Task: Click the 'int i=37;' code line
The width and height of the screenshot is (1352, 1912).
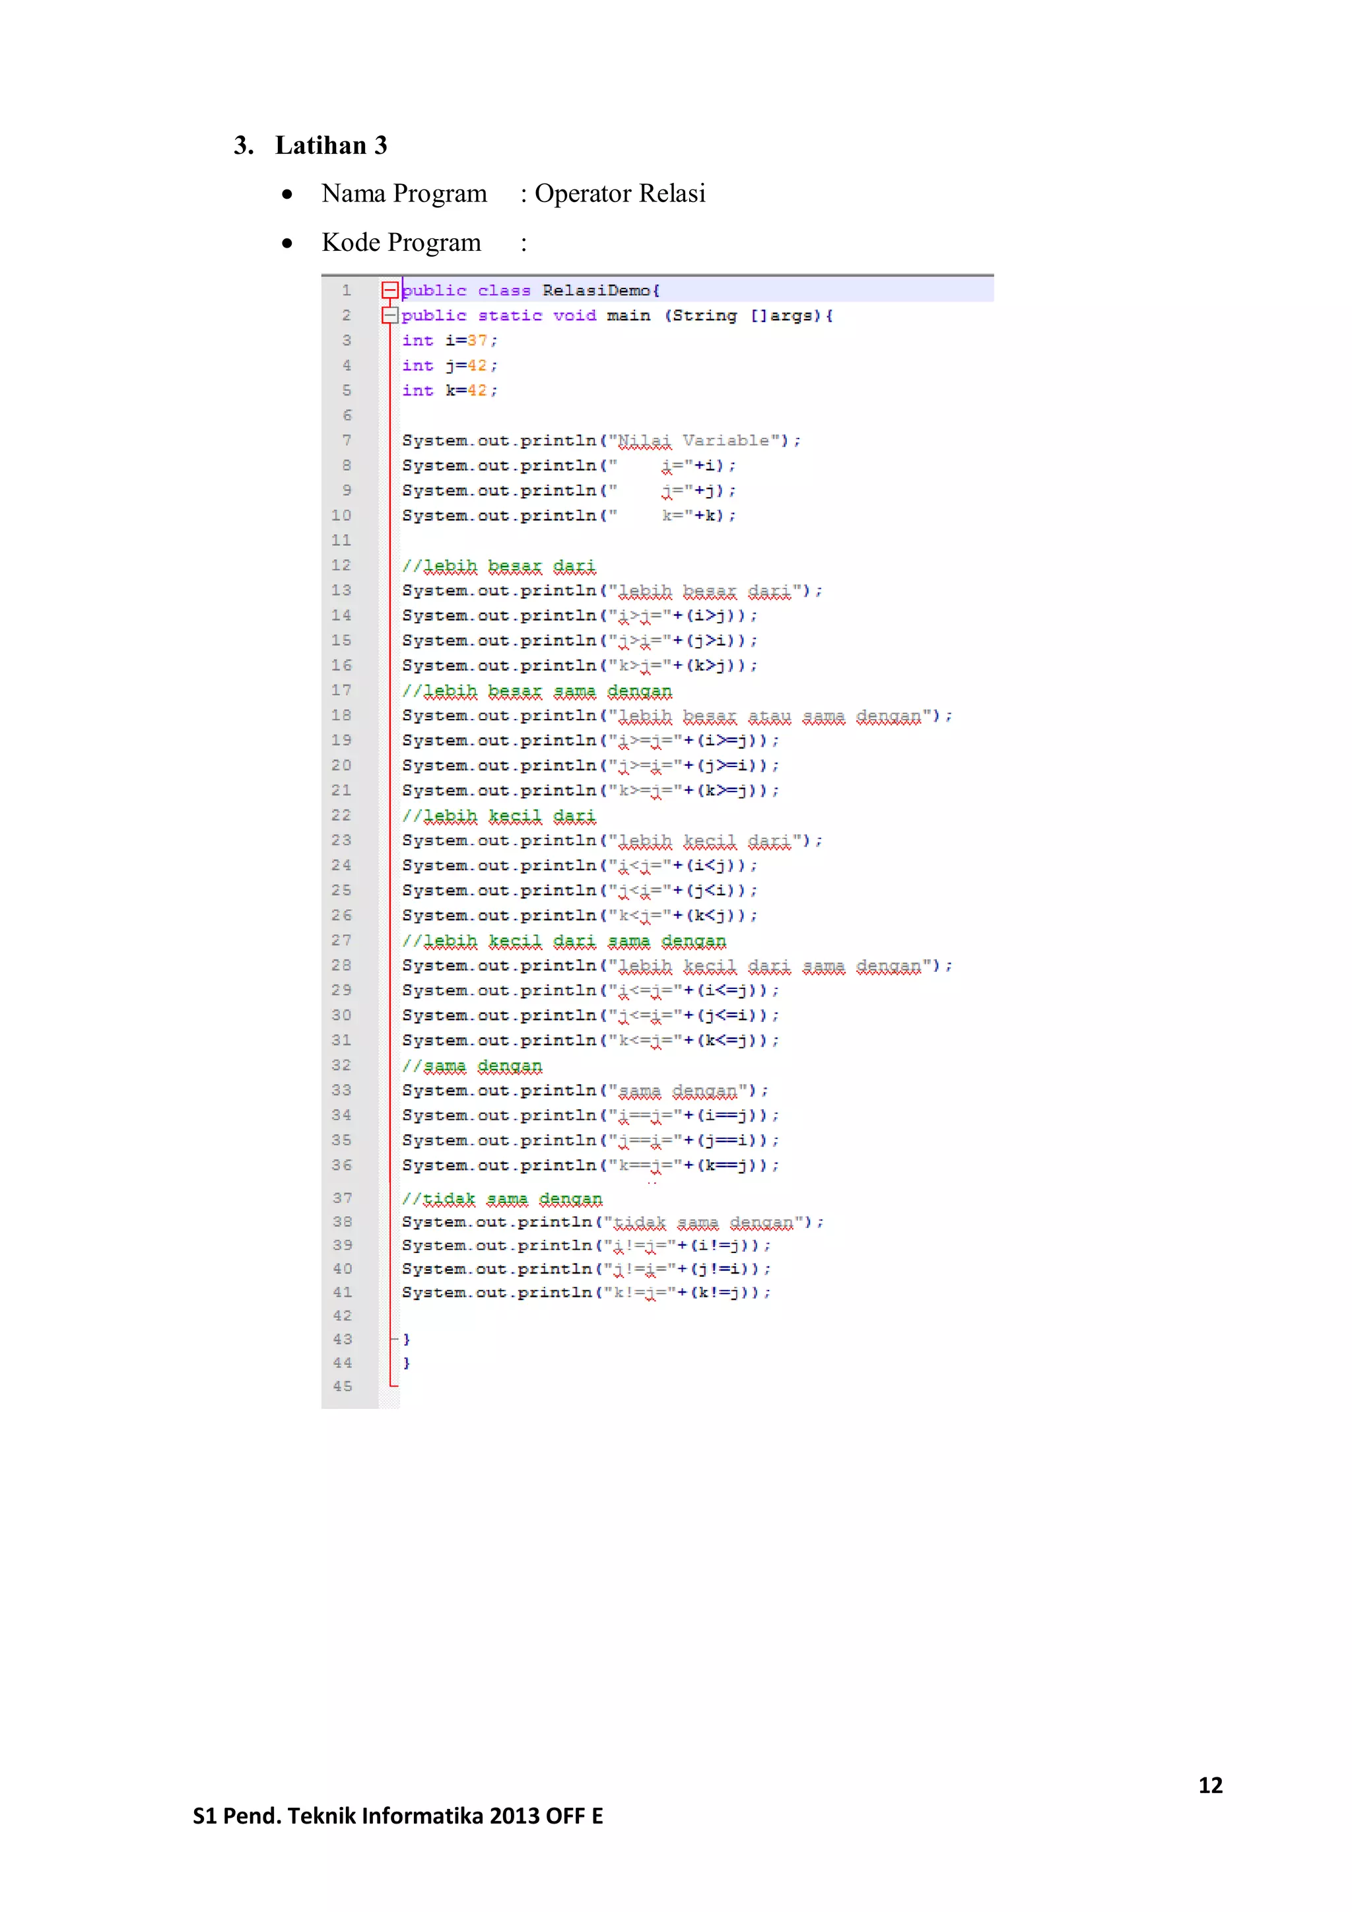Action: pos(450,341)
